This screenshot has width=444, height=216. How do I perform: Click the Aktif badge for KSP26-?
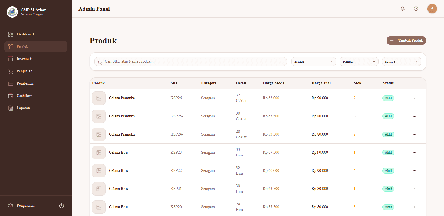pyautogui.click(x=388, y=98)
